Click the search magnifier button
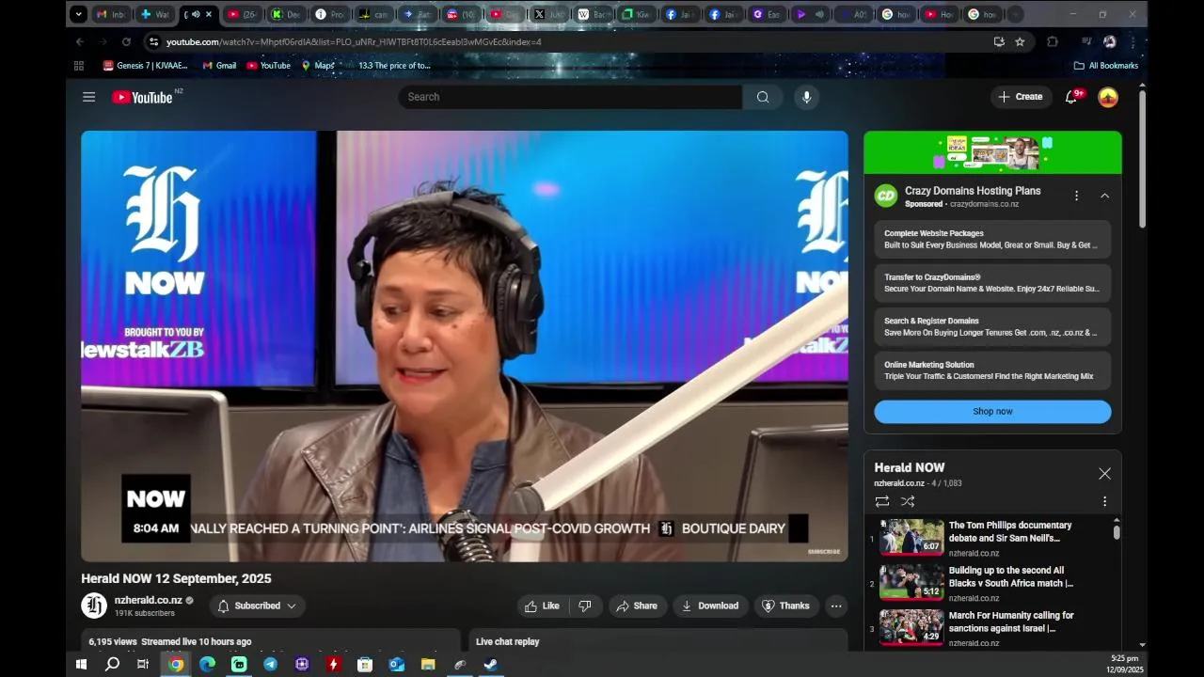This screenshot has height=677, width=1204. pos(763,97)
